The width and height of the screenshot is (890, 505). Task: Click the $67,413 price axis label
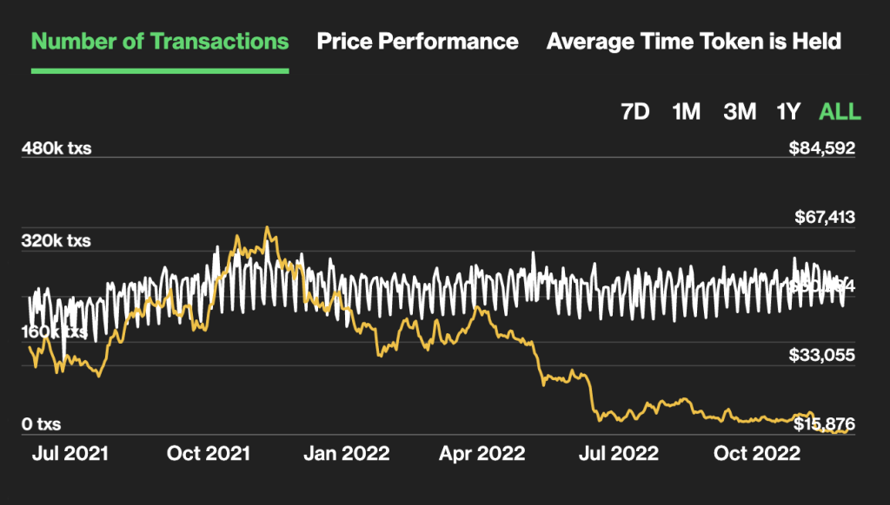tap(825, 217)
